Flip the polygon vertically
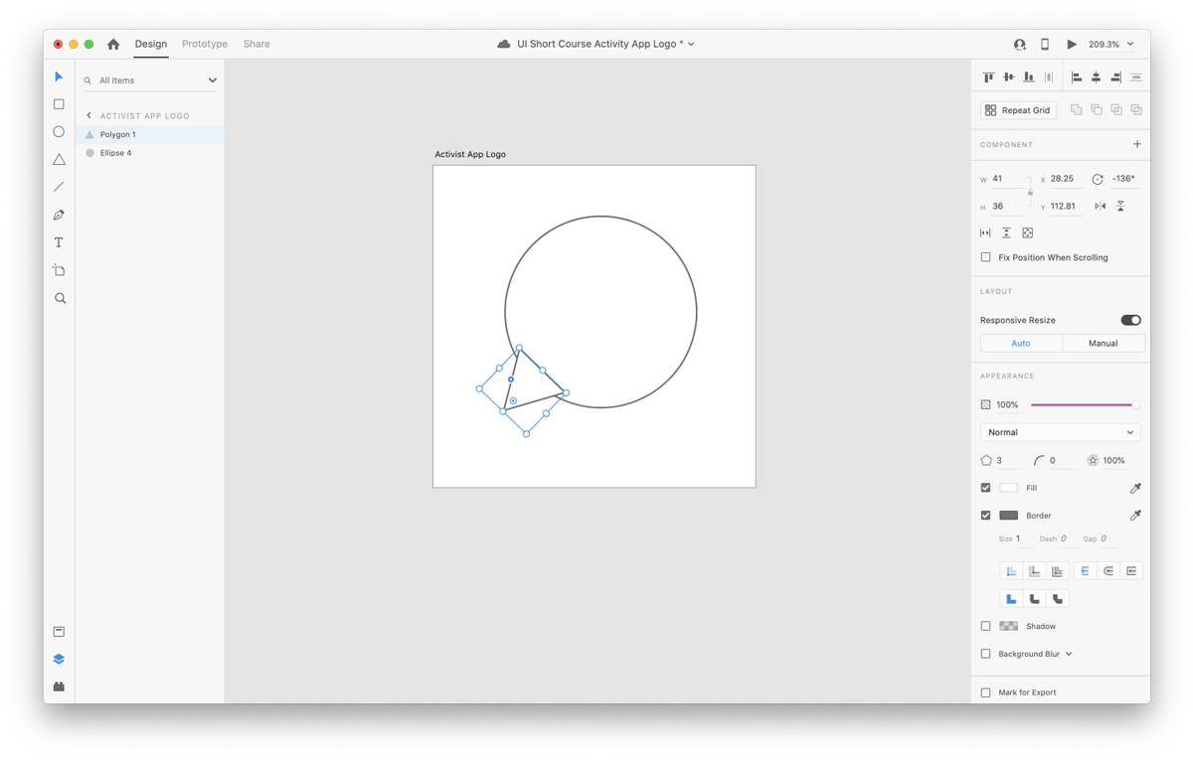The height and width of the screenshot is (760, 1193). pos(1120,206)
